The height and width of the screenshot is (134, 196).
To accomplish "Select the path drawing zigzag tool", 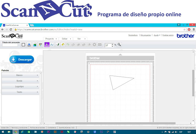I will (52, 45).
